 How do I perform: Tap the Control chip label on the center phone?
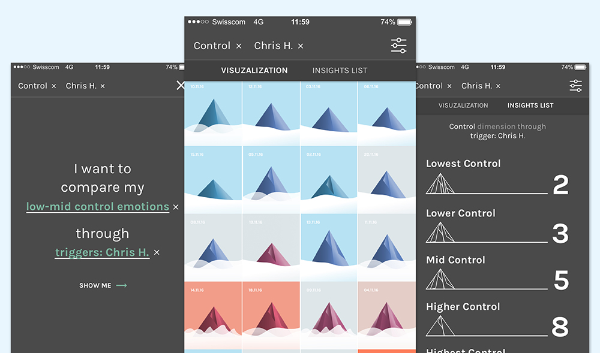212,46
